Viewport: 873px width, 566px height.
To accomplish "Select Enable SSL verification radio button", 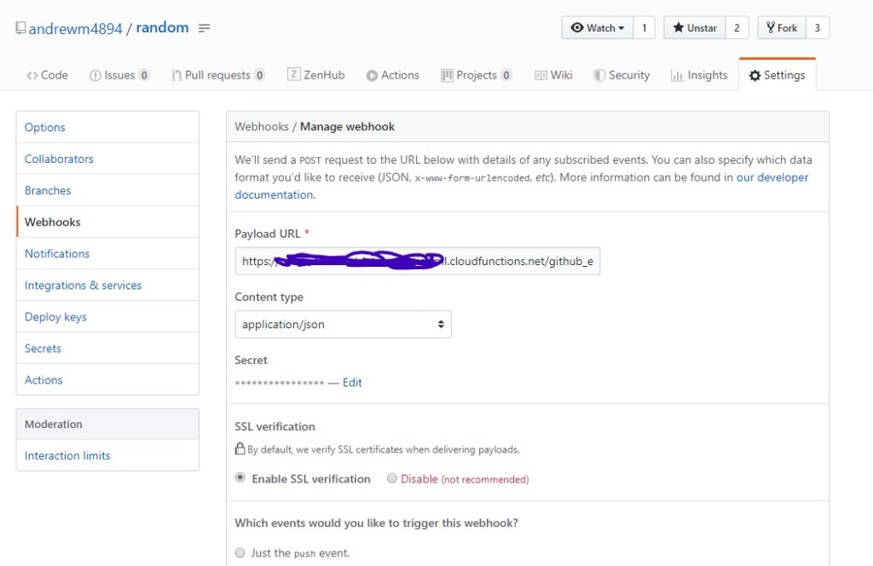I will [240, 477].
